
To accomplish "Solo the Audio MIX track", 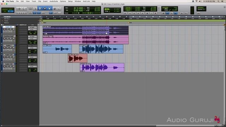I will (x=11, y=29).
